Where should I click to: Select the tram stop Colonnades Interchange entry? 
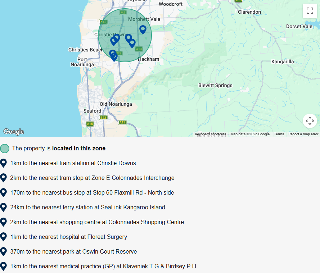tap(92, 178)
